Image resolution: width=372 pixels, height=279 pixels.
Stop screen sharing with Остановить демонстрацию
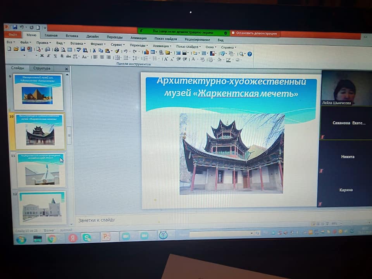[x=255, y=33]
